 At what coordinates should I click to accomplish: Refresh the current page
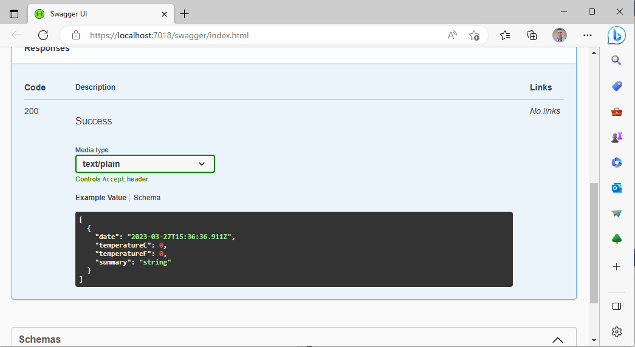point(43,35)
